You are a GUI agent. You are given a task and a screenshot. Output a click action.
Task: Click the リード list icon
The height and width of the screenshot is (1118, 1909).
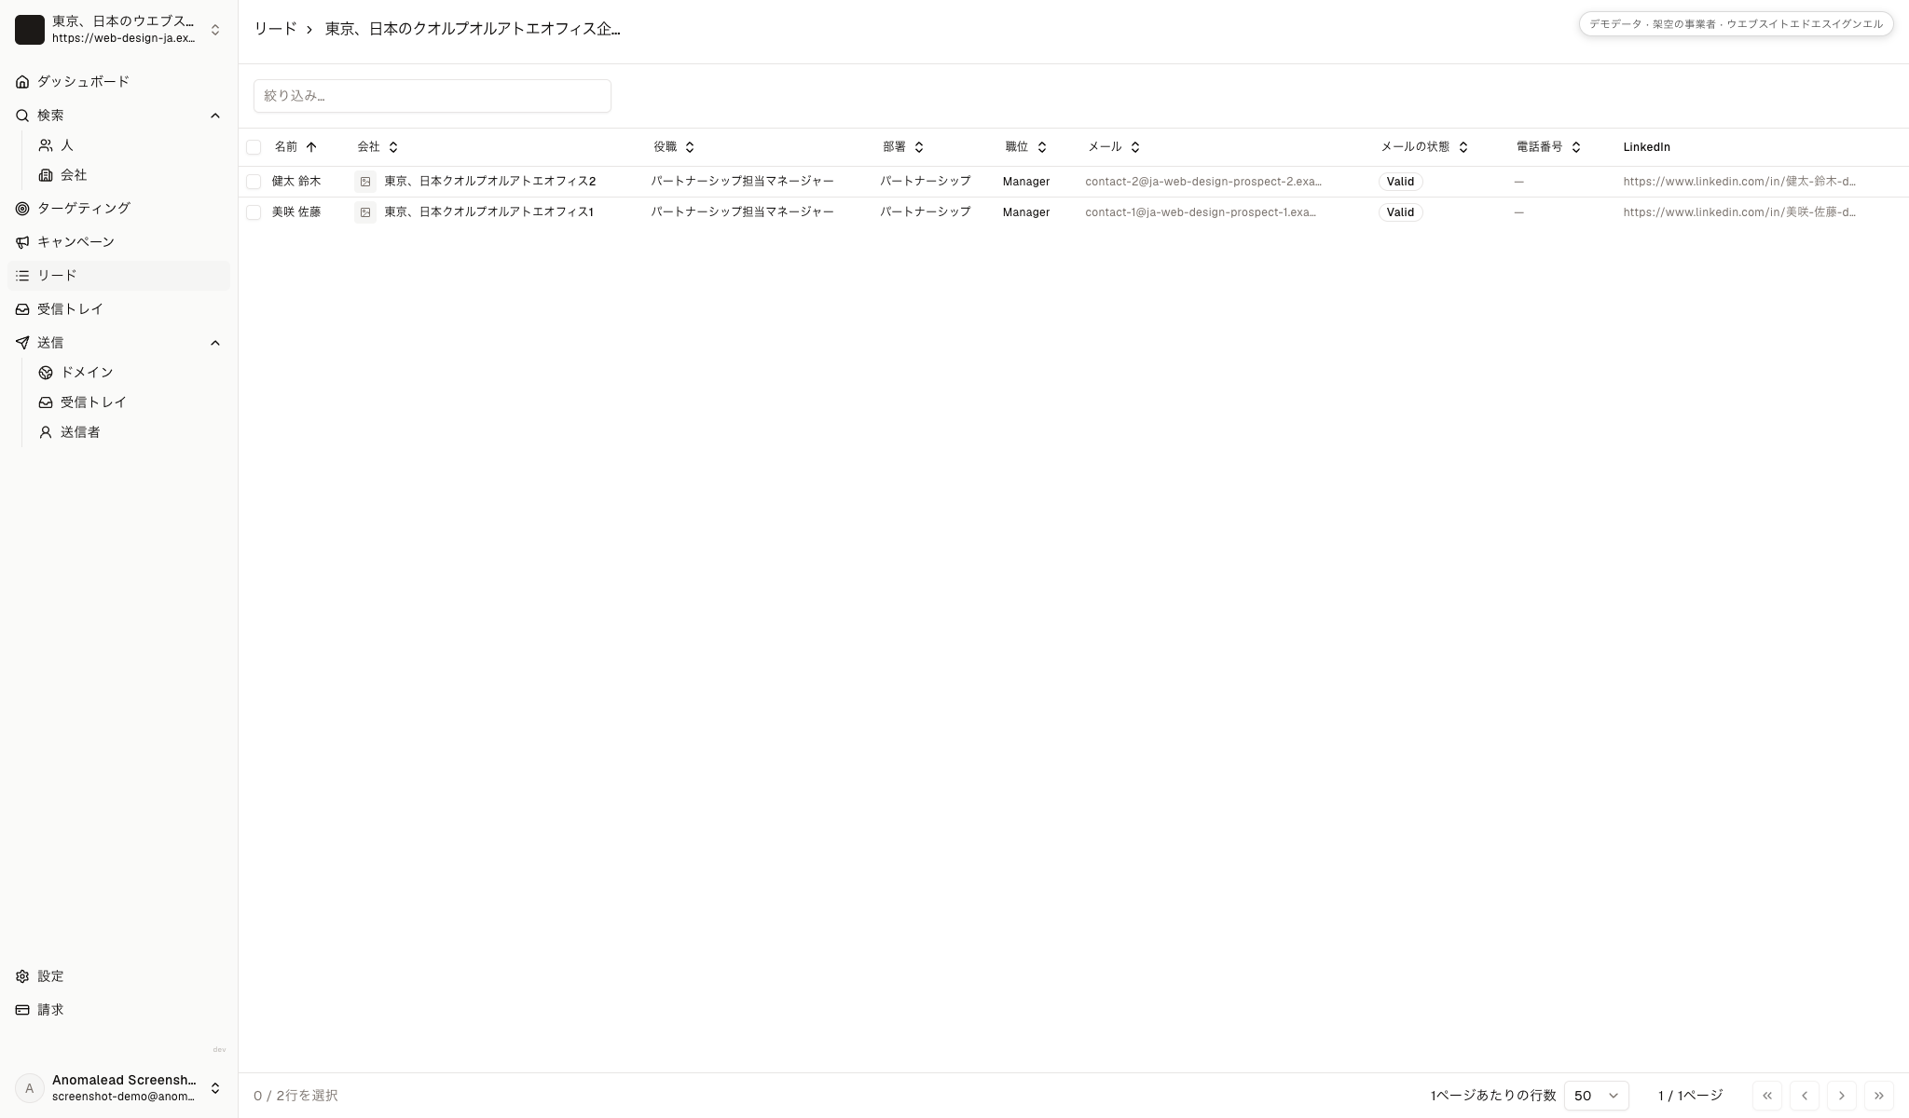(22, 276)
